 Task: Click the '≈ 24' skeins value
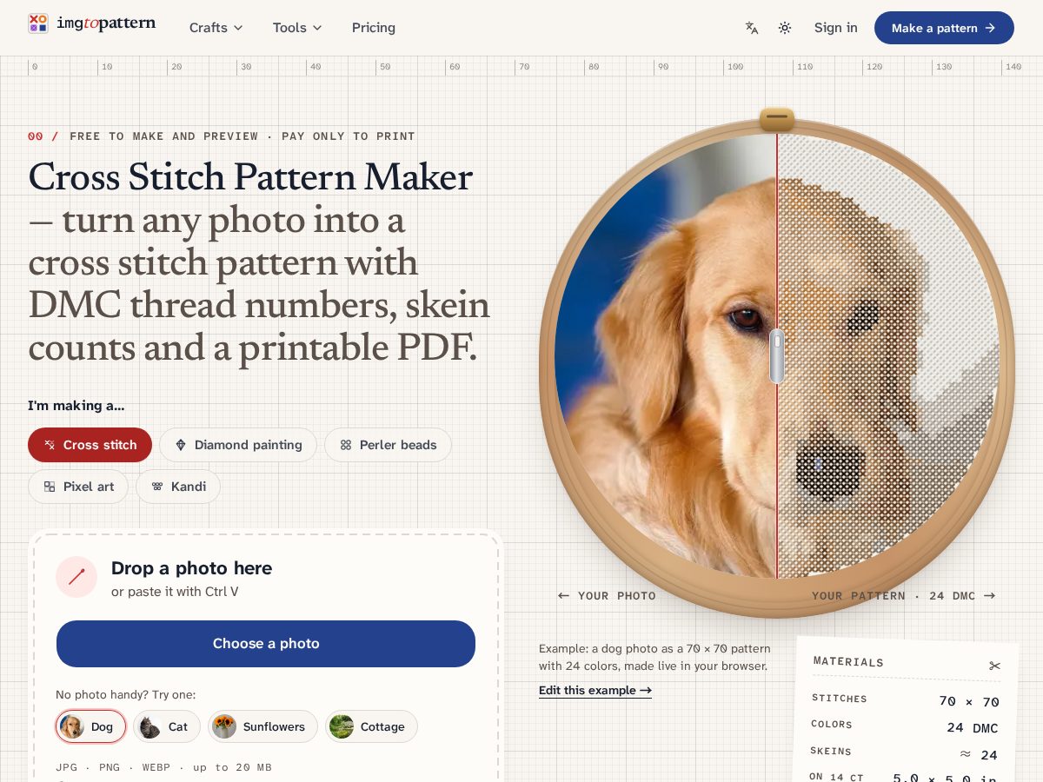(x=979, y=755)
